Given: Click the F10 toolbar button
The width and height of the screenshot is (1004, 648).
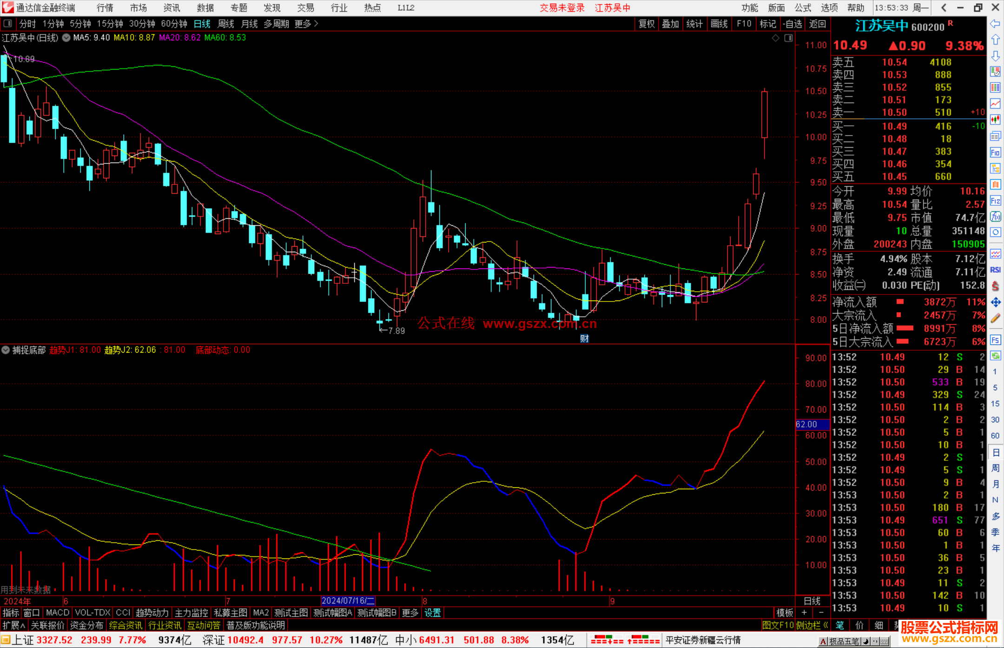Looking at the screenshot, I should point(744,24).
